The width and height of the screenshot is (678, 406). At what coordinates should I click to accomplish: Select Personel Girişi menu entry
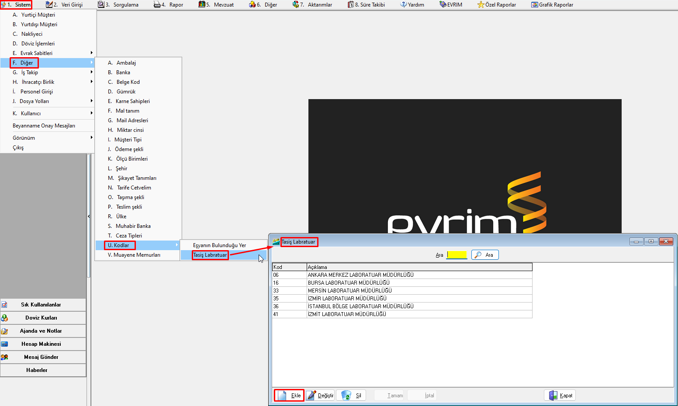(48, 92)
